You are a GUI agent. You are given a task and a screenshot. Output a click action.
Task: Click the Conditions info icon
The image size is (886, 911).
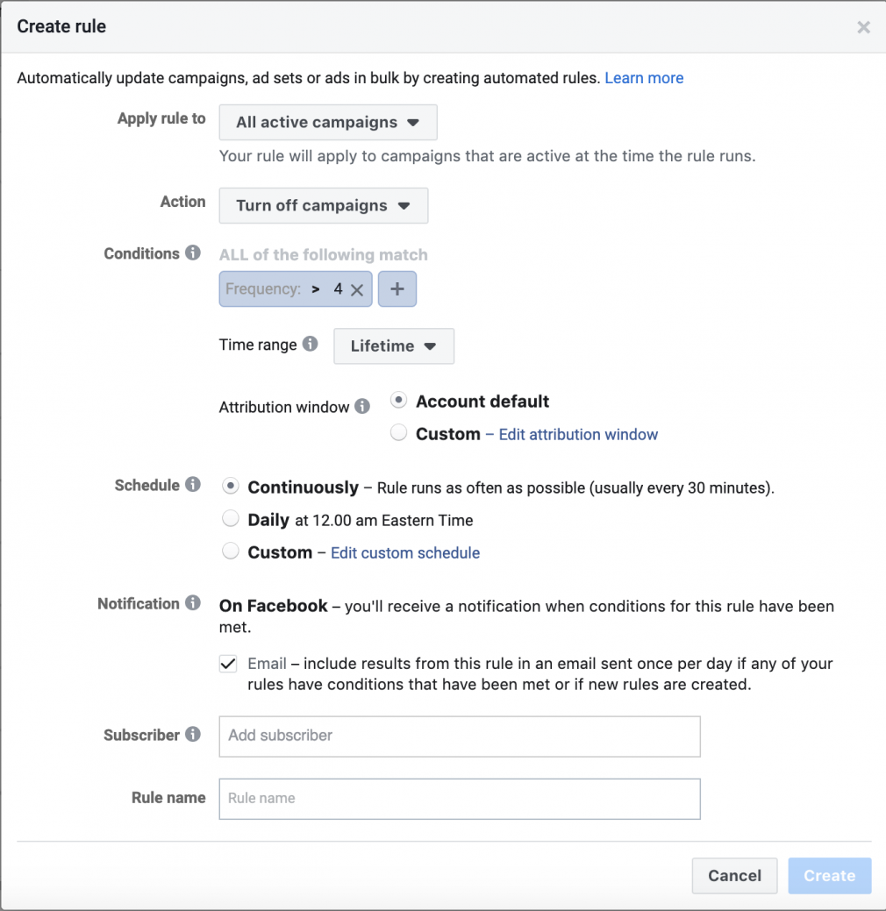tap(193, 253)
